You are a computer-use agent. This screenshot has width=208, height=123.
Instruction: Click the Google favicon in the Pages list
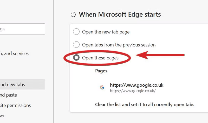(x=102, y=87)
